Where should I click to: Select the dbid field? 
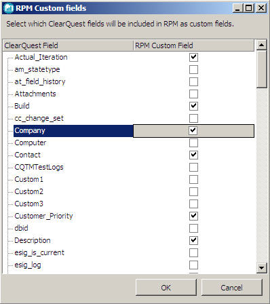coord(22,228)
